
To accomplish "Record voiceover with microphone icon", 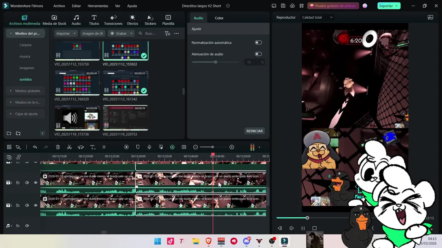I will coord(149,147).
